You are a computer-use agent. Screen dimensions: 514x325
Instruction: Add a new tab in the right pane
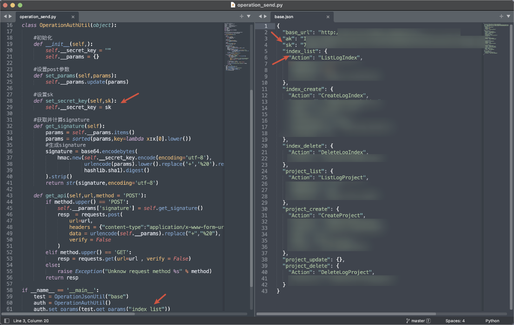(x=501, y=16)
